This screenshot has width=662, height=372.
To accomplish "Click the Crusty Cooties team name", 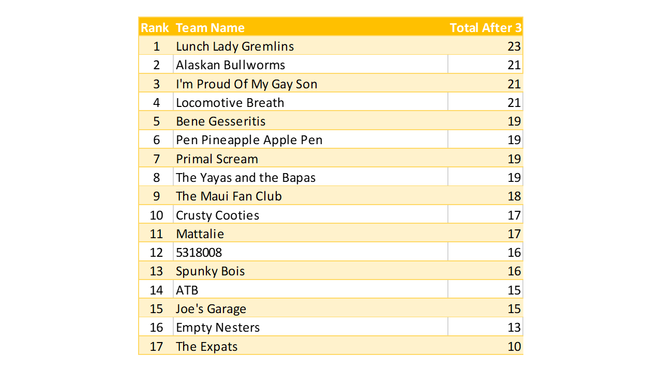I will (217, 215).
